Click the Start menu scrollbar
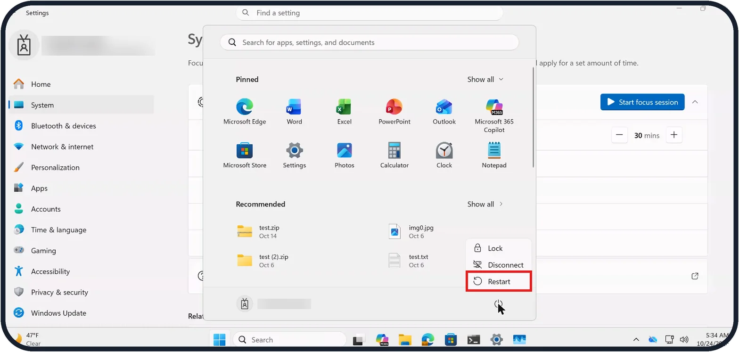 [533, 117]
